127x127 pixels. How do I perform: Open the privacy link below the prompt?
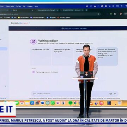[112, 98]
